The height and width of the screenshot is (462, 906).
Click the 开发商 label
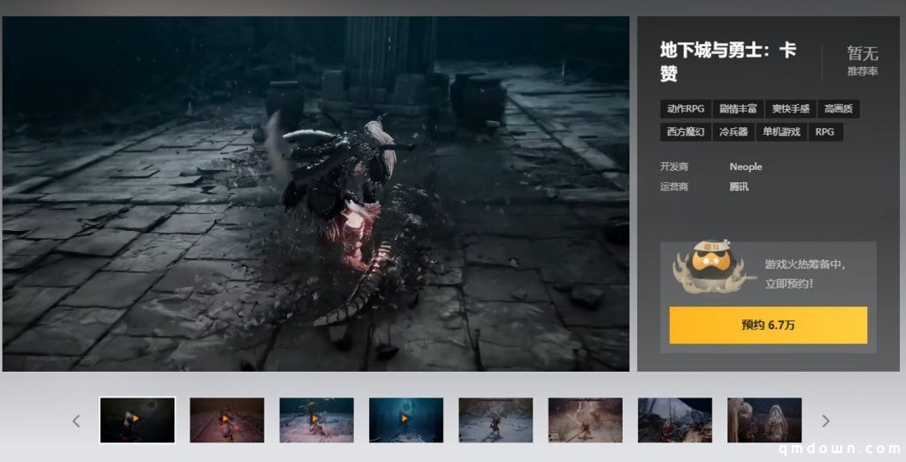click(674, 166)
